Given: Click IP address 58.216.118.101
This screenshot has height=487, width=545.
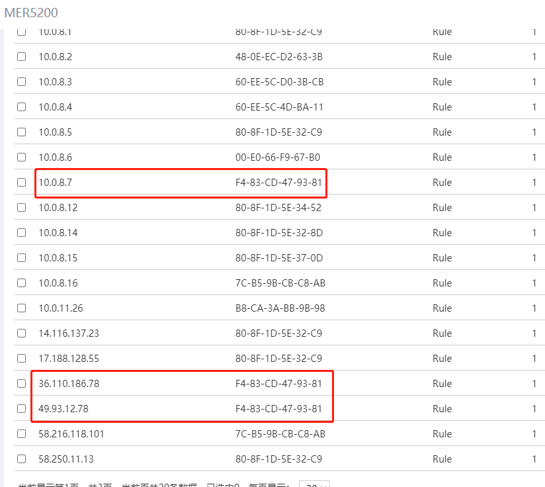Looking at the screenshot, I should pyautogui.click(x=71, y=434).
